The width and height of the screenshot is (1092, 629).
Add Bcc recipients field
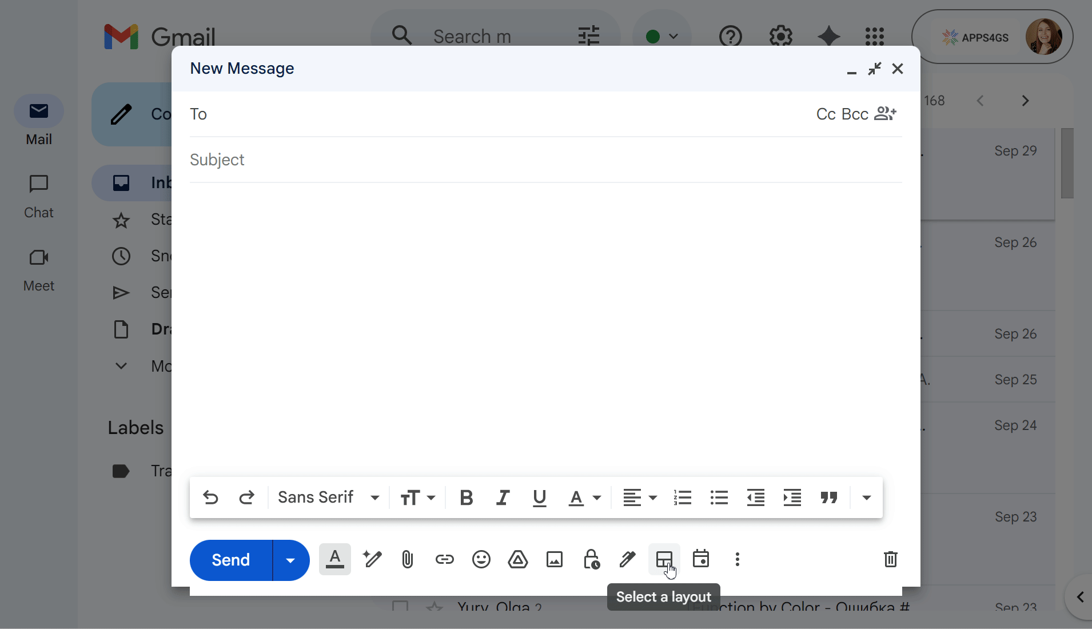855,114
